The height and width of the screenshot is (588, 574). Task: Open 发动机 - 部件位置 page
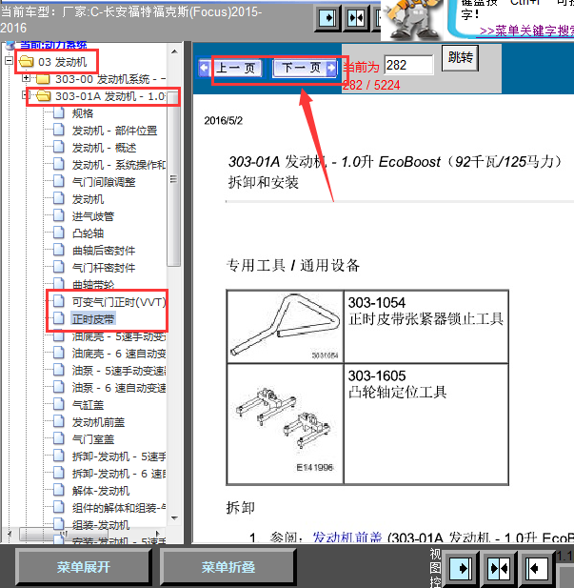114,131
